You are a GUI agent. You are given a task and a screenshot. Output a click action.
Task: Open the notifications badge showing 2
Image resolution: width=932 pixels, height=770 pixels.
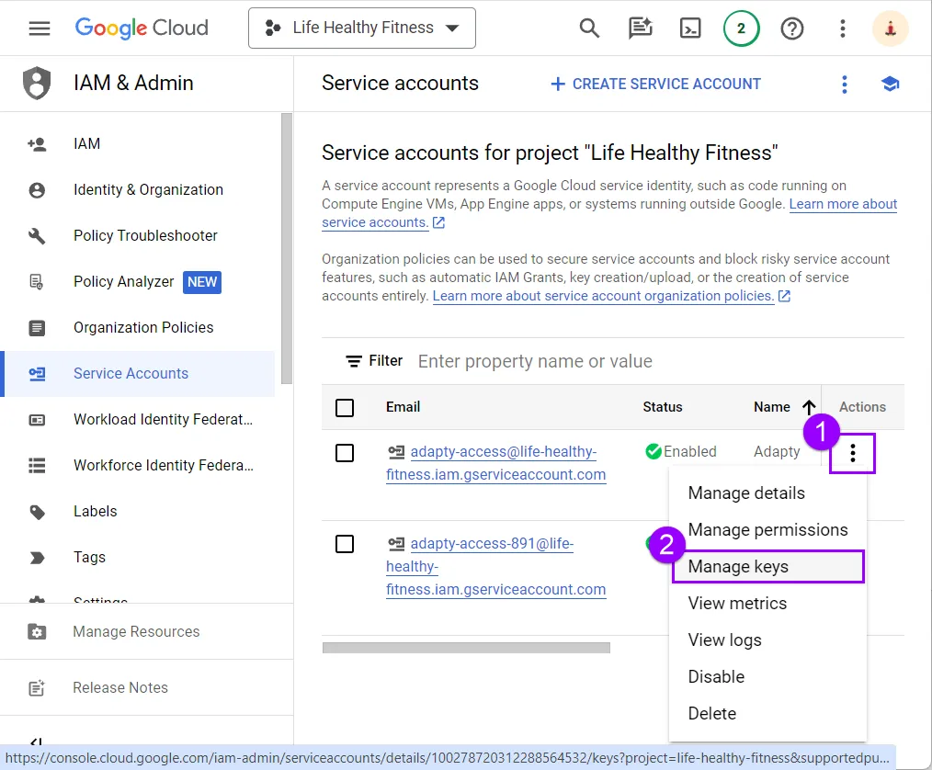click(741, 28)
